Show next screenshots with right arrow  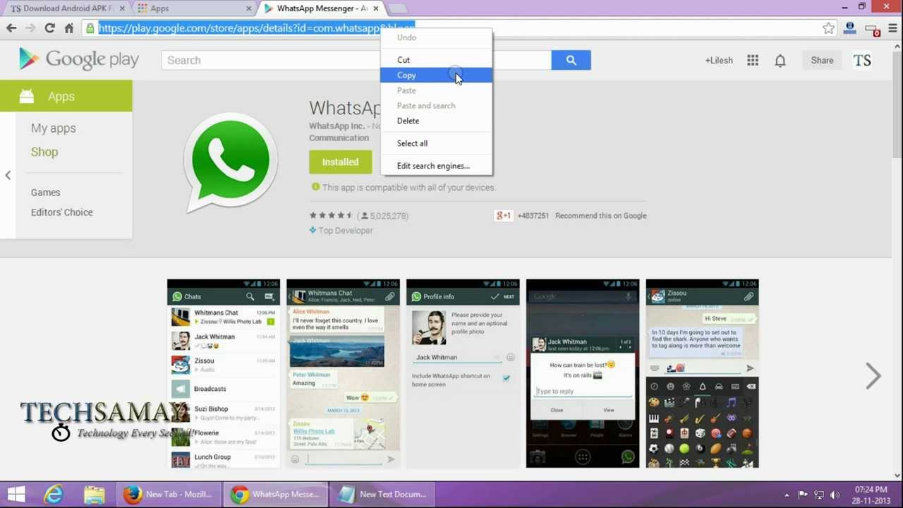(873, 375)
